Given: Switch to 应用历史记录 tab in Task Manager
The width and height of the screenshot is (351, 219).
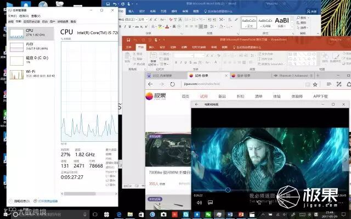Looking at the screenshot, I should click(32, 22).
